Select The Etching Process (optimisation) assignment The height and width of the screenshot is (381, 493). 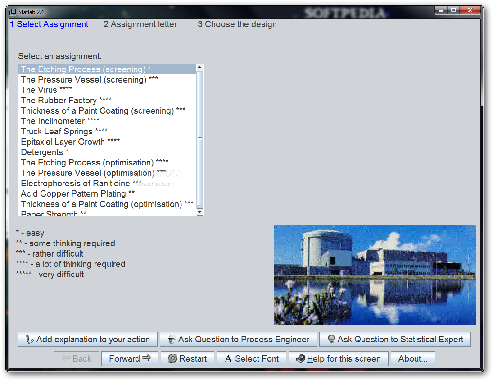tap(107, 163)
